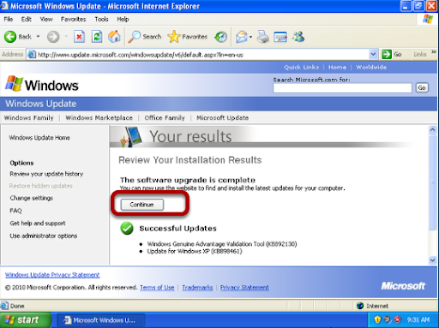Click the Search Microsoft.com input field

tap(342, 88)
